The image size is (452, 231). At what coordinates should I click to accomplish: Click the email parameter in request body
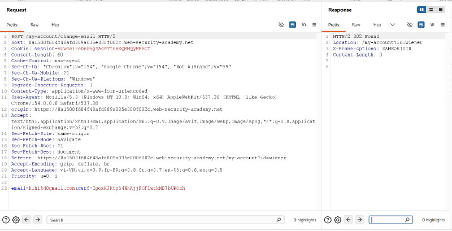point(43,189)
